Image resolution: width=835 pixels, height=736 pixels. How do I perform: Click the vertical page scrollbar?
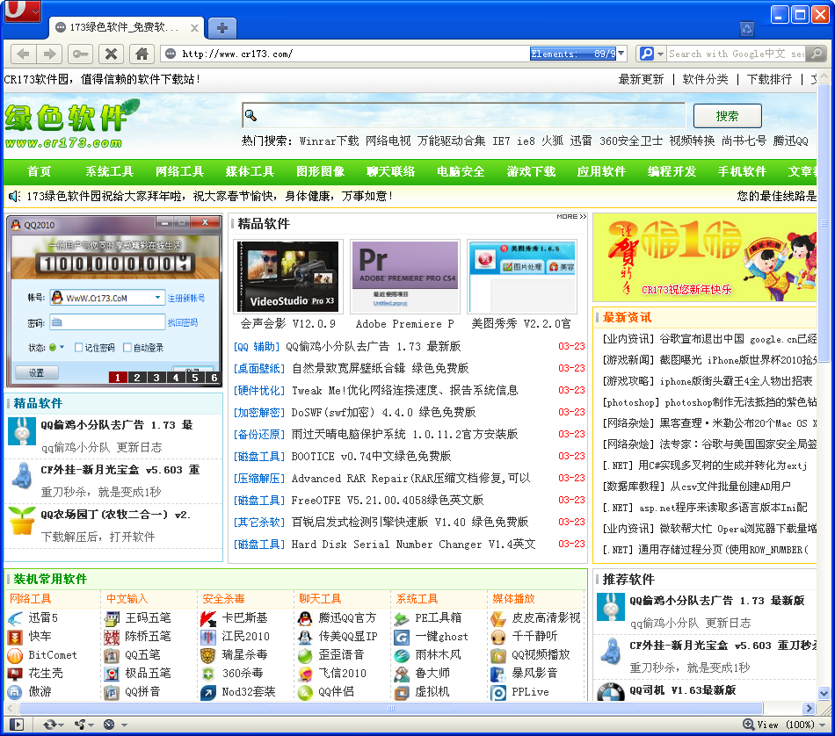click(x=824, y=222)
